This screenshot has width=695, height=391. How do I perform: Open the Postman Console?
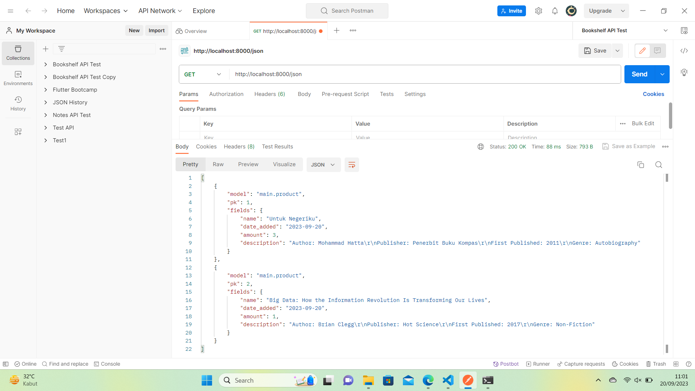pyautogui.click(x=107, y=364)
